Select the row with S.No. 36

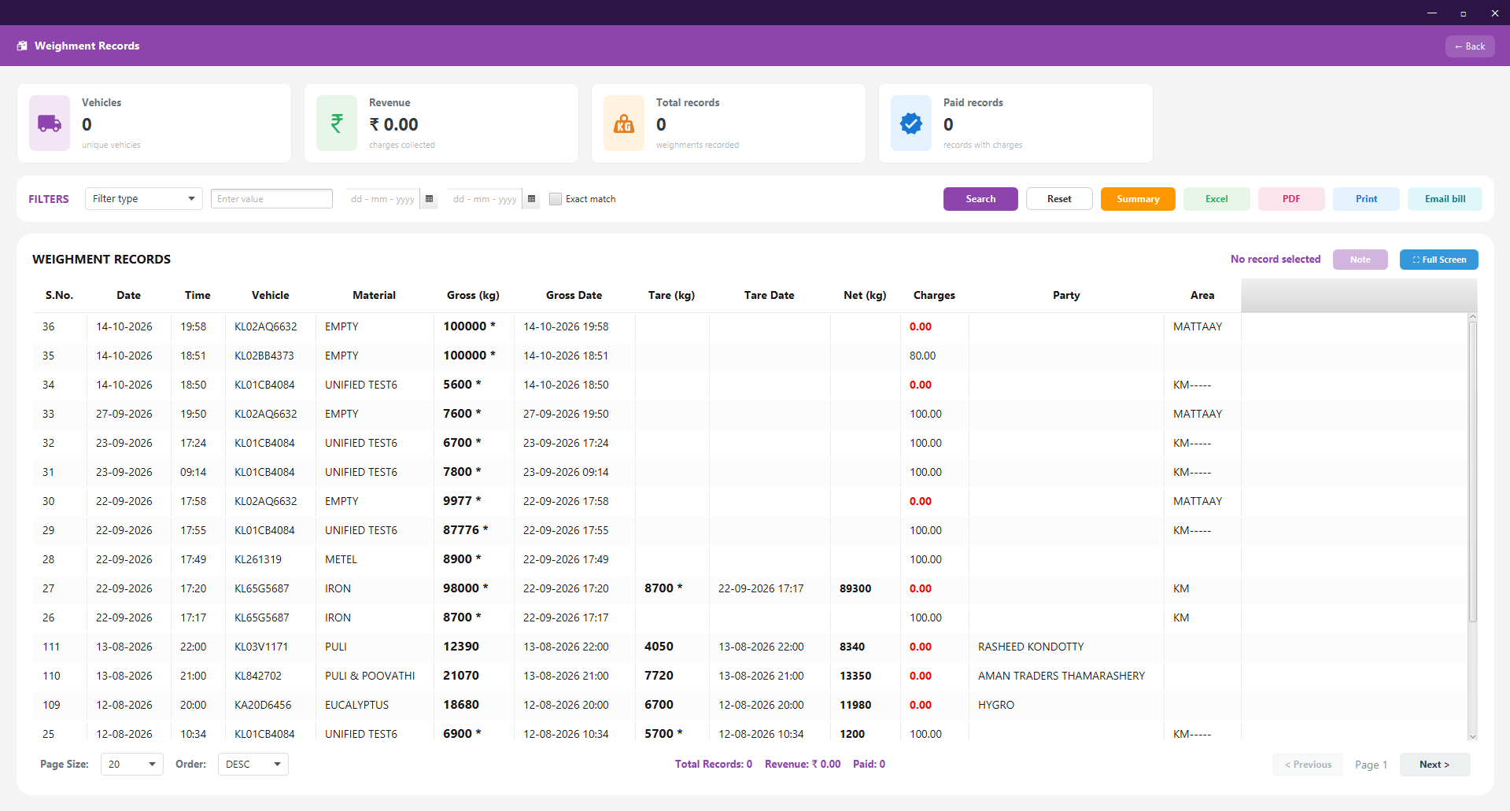[750, 326]
